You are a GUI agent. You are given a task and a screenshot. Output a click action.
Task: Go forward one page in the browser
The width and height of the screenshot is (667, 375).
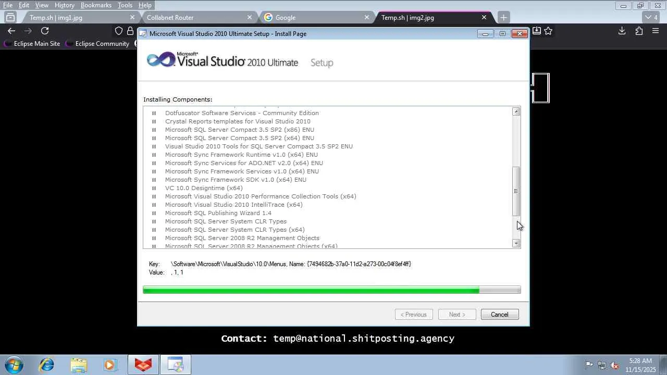pos(28,31)
